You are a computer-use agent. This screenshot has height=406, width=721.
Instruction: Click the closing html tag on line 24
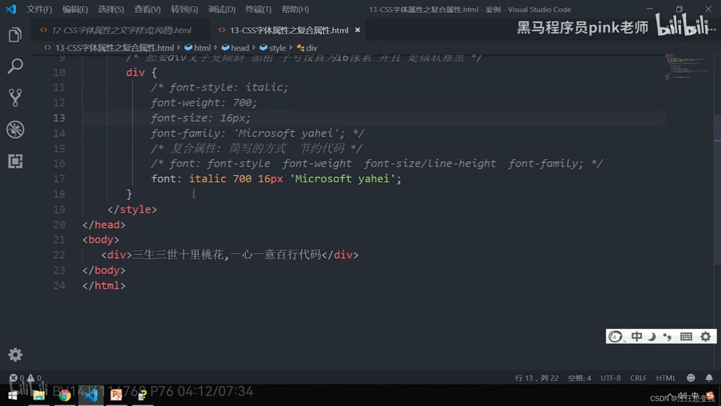click(104, 285)
